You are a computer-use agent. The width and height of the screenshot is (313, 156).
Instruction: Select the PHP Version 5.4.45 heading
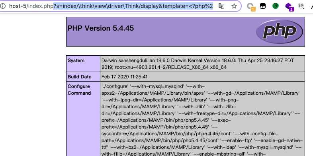101,28
